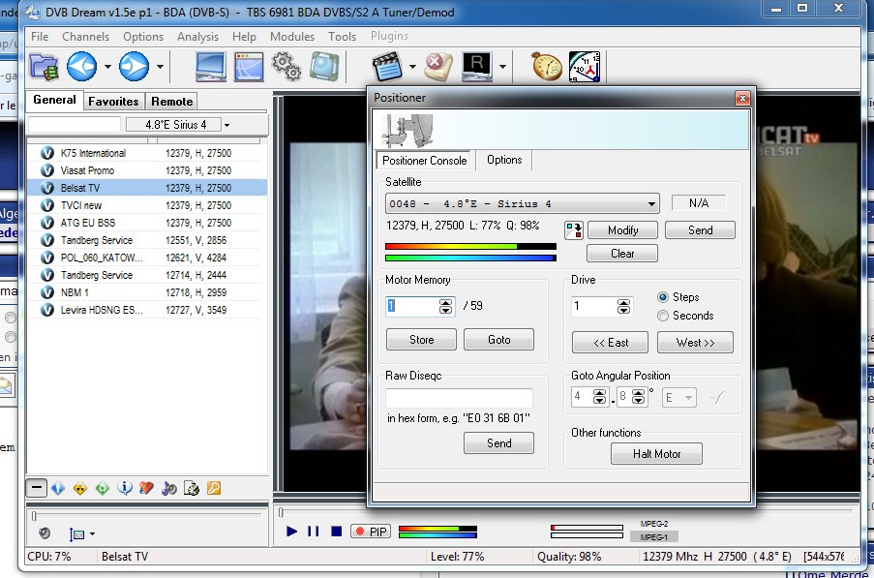Click the blue info icon under the channel list
The width and height of the screenshot is (874, 578).
pyautogui.click(x=125, y=489)
